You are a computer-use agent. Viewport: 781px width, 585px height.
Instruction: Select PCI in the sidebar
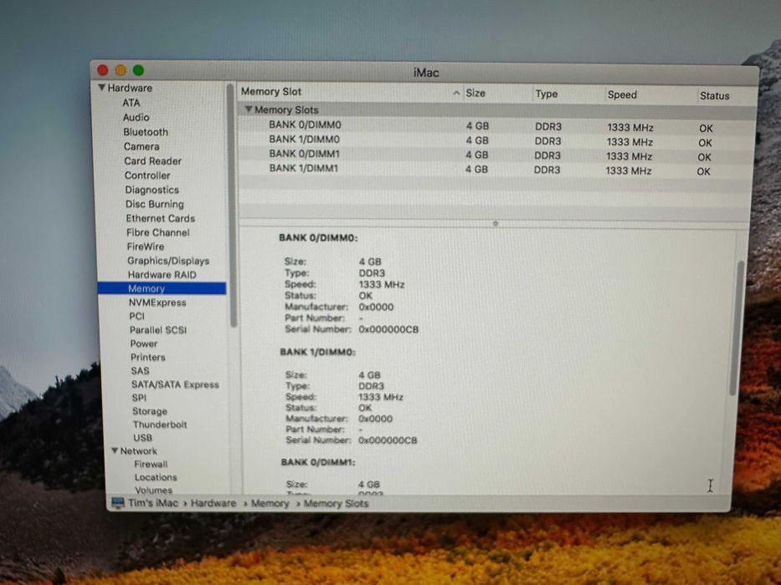(x=137, y=316)
